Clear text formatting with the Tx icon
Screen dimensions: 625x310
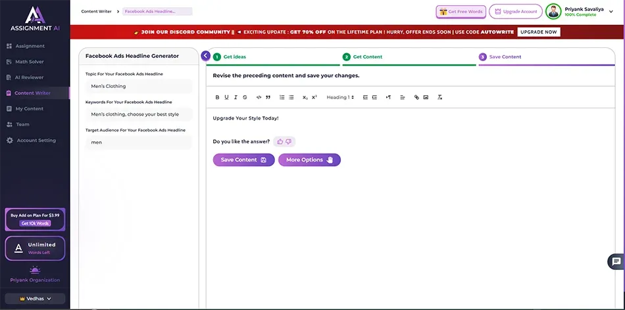[x=440, y=97]
